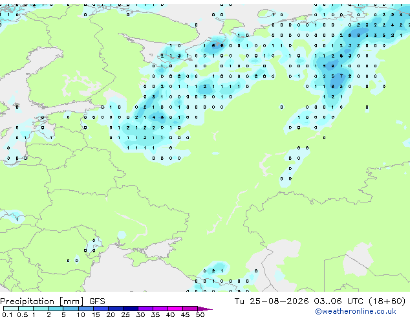Click the '(18+60)' forecast run text

click(x=387, y=301)
